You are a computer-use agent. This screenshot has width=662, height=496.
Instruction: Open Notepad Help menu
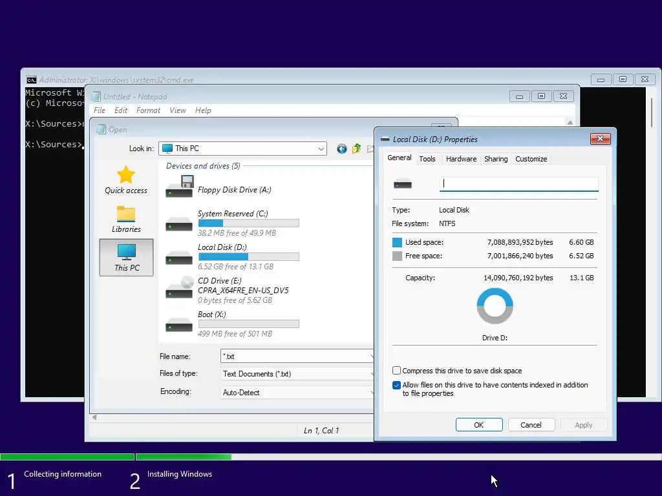(203, 110)
